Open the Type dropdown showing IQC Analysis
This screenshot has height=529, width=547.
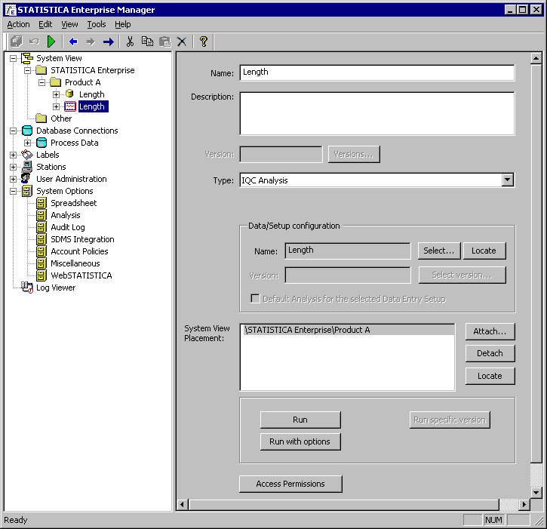coord(507,180)
